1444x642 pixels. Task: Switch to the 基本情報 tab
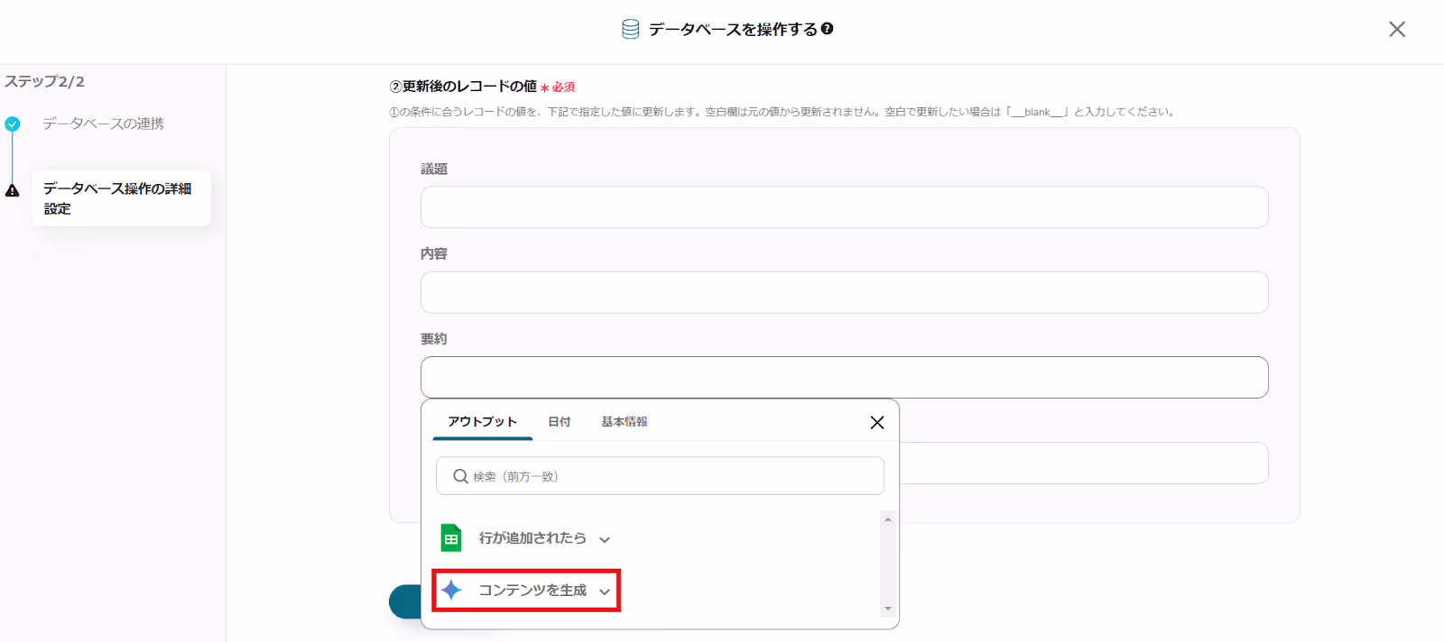(625, 421)
